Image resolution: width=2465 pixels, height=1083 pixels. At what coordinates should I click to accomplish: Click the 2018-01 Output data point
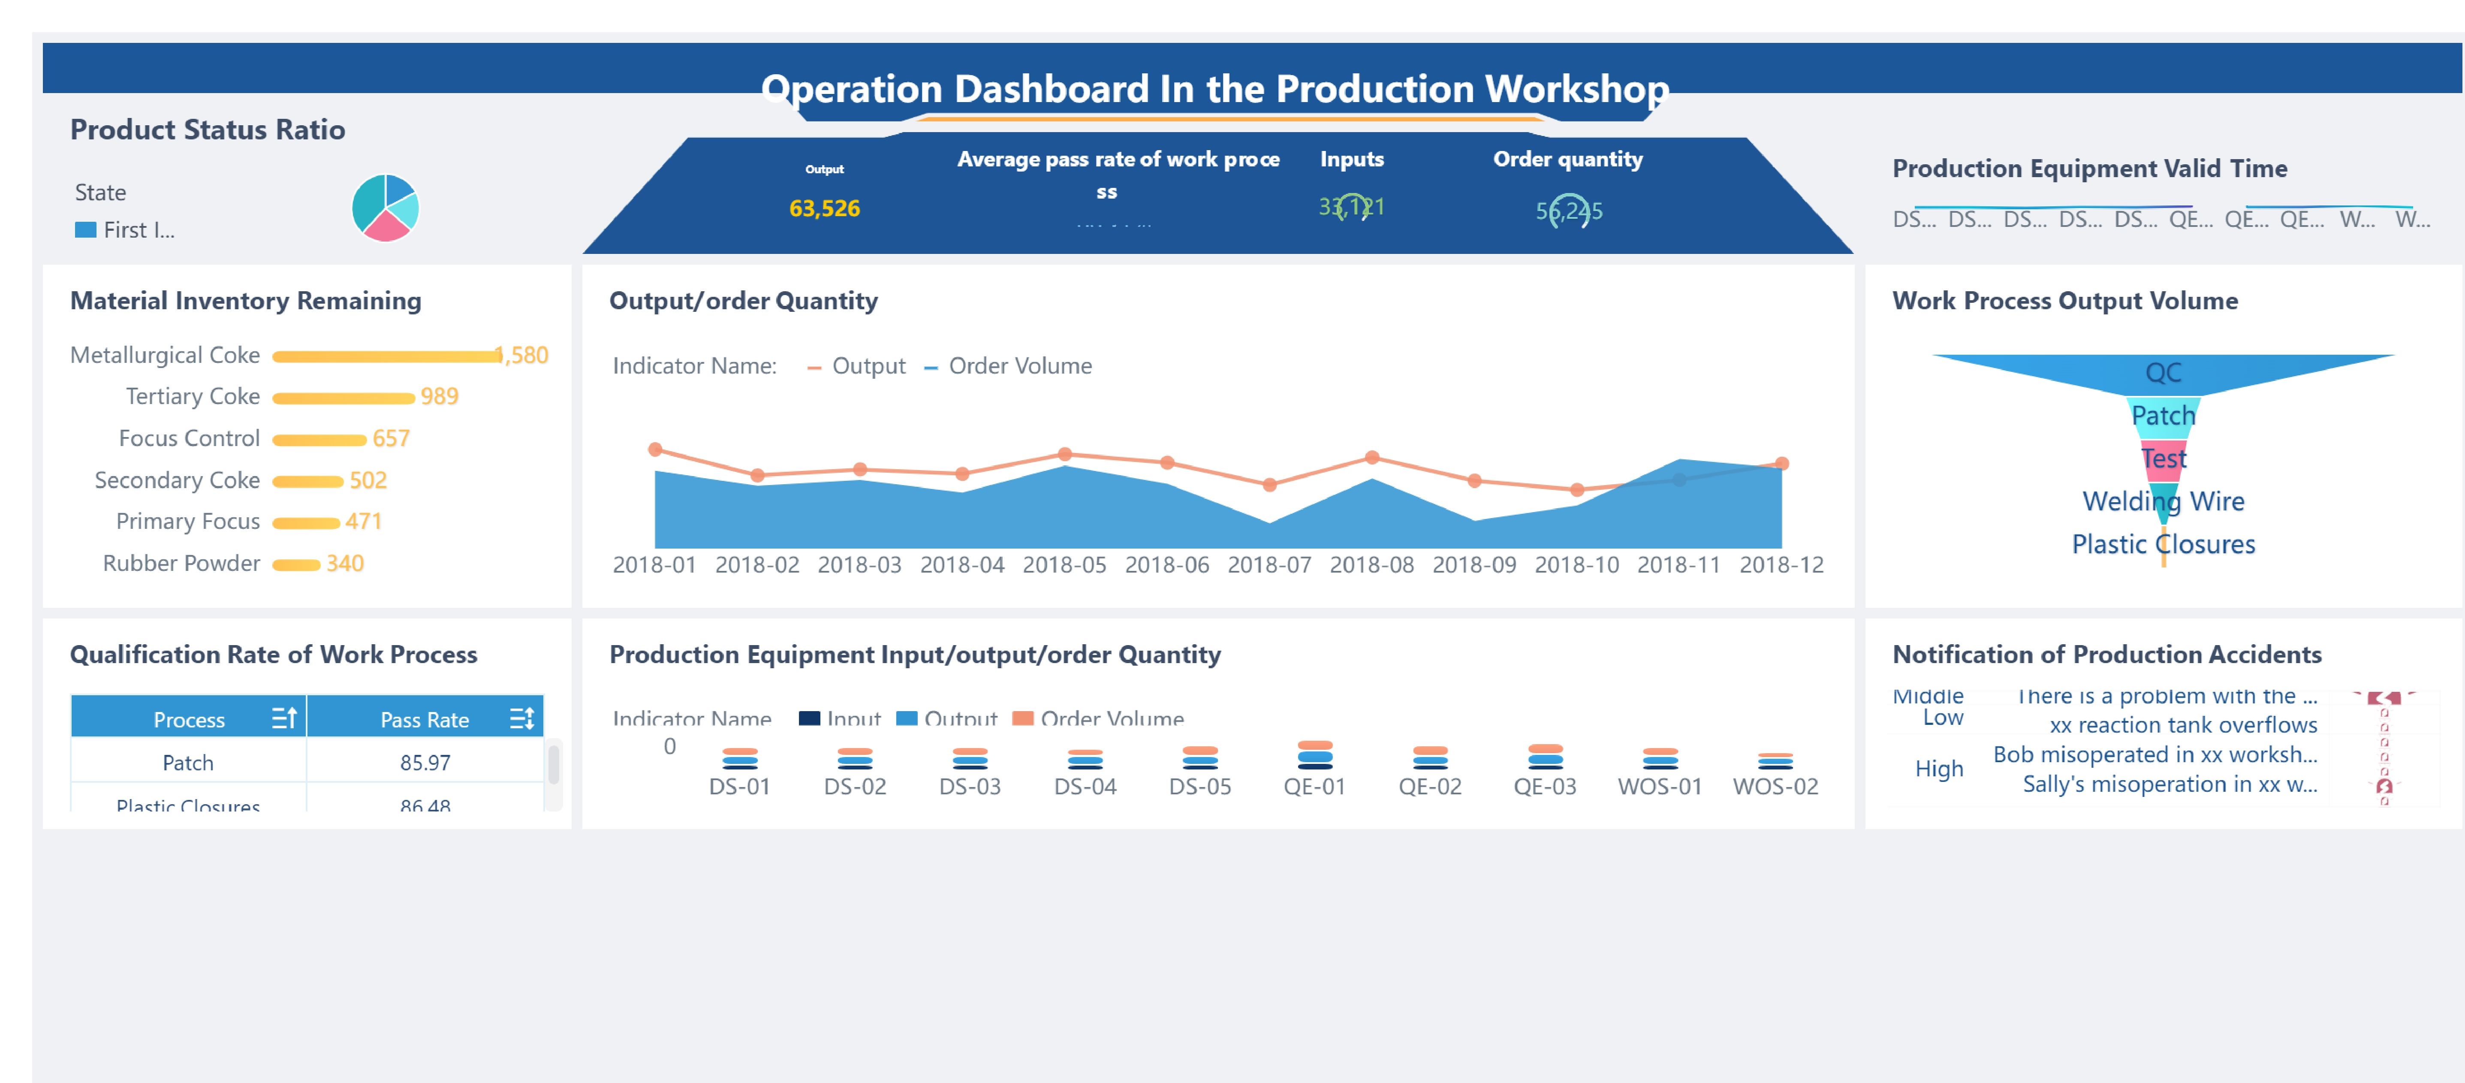pos(654,449)
